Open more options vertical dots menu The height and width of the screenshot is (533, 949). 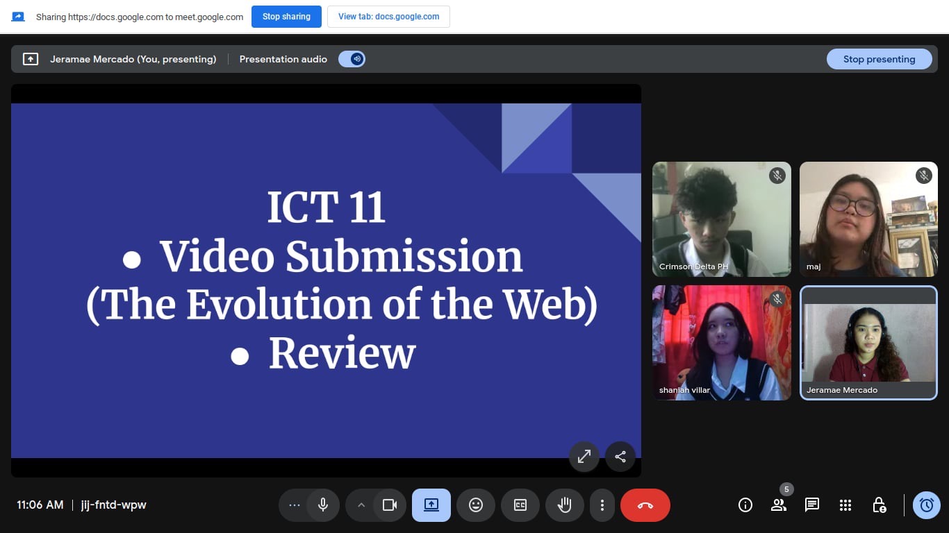(602, 505)
